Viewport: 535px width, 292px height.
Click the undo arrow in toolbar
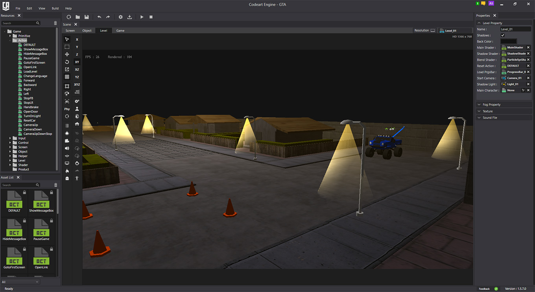point(99,17)
